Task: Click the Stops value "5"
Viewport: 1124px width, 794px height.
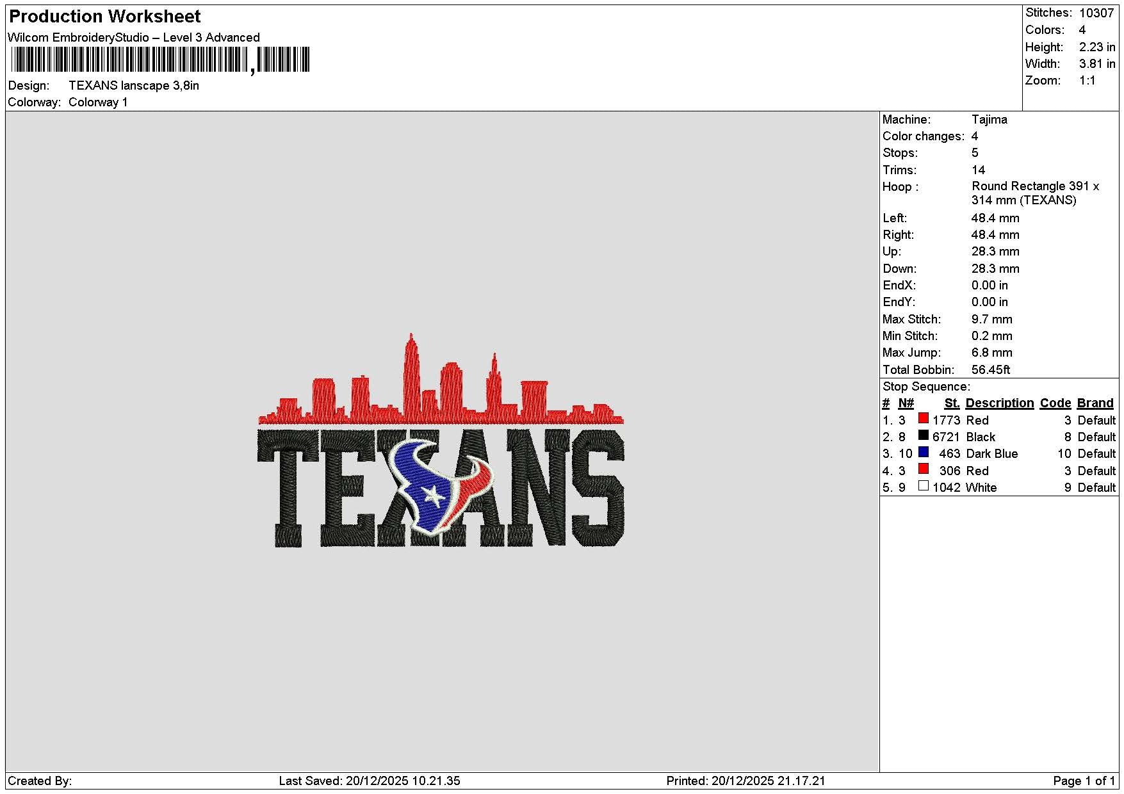Action: click(975, 152)
